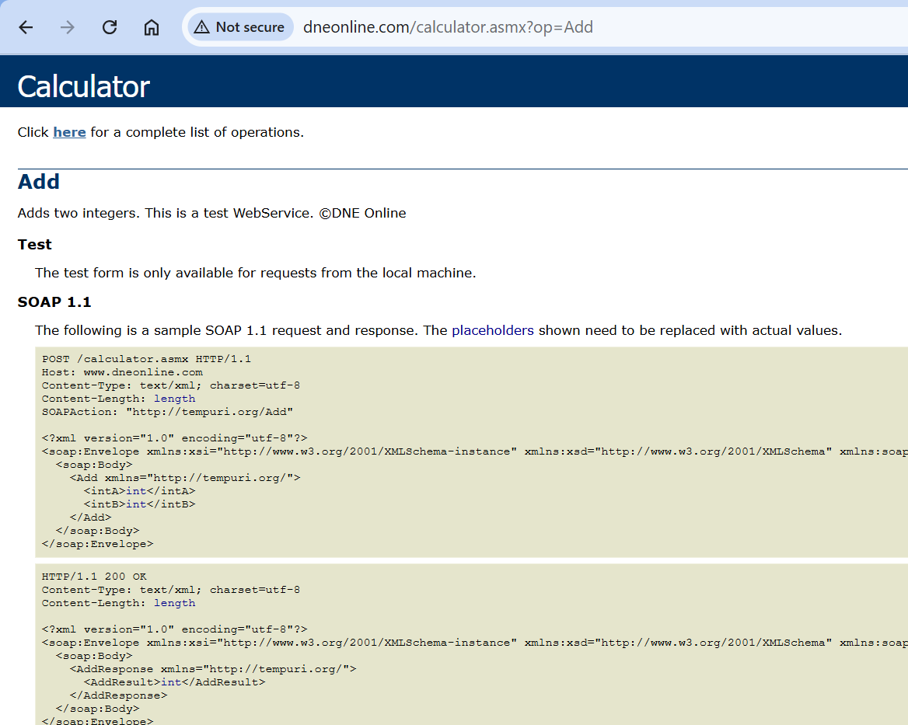Click the Calculator header title

pyautogui.click(x=83, y=86)
